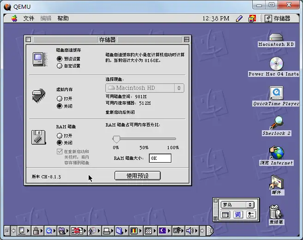303x240 pixels.
Task: Open the 罗马 input method dropdown
Action: (237, 205)
